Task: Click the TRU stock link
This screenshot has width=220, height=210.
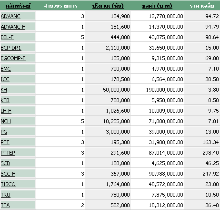Action: click(6, 195)
